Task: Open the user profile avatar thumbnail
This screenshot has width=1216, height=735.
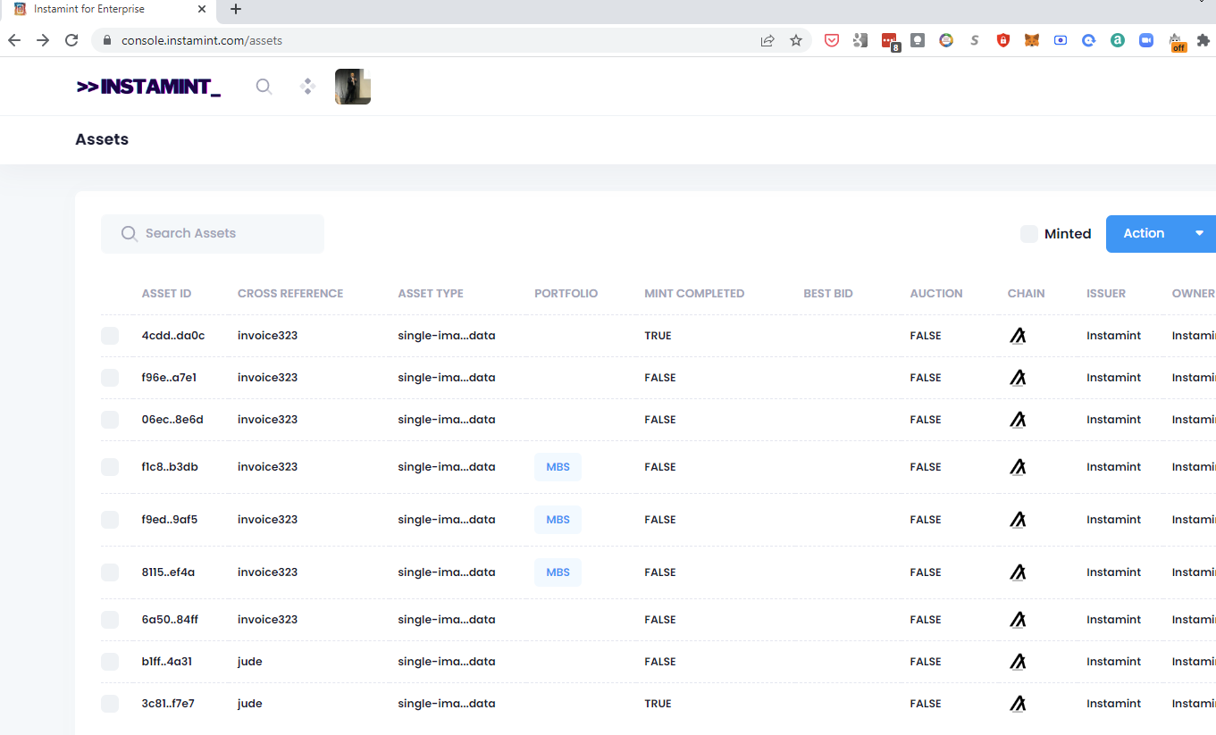Action: pyautogui.click(x=353, y=87)
